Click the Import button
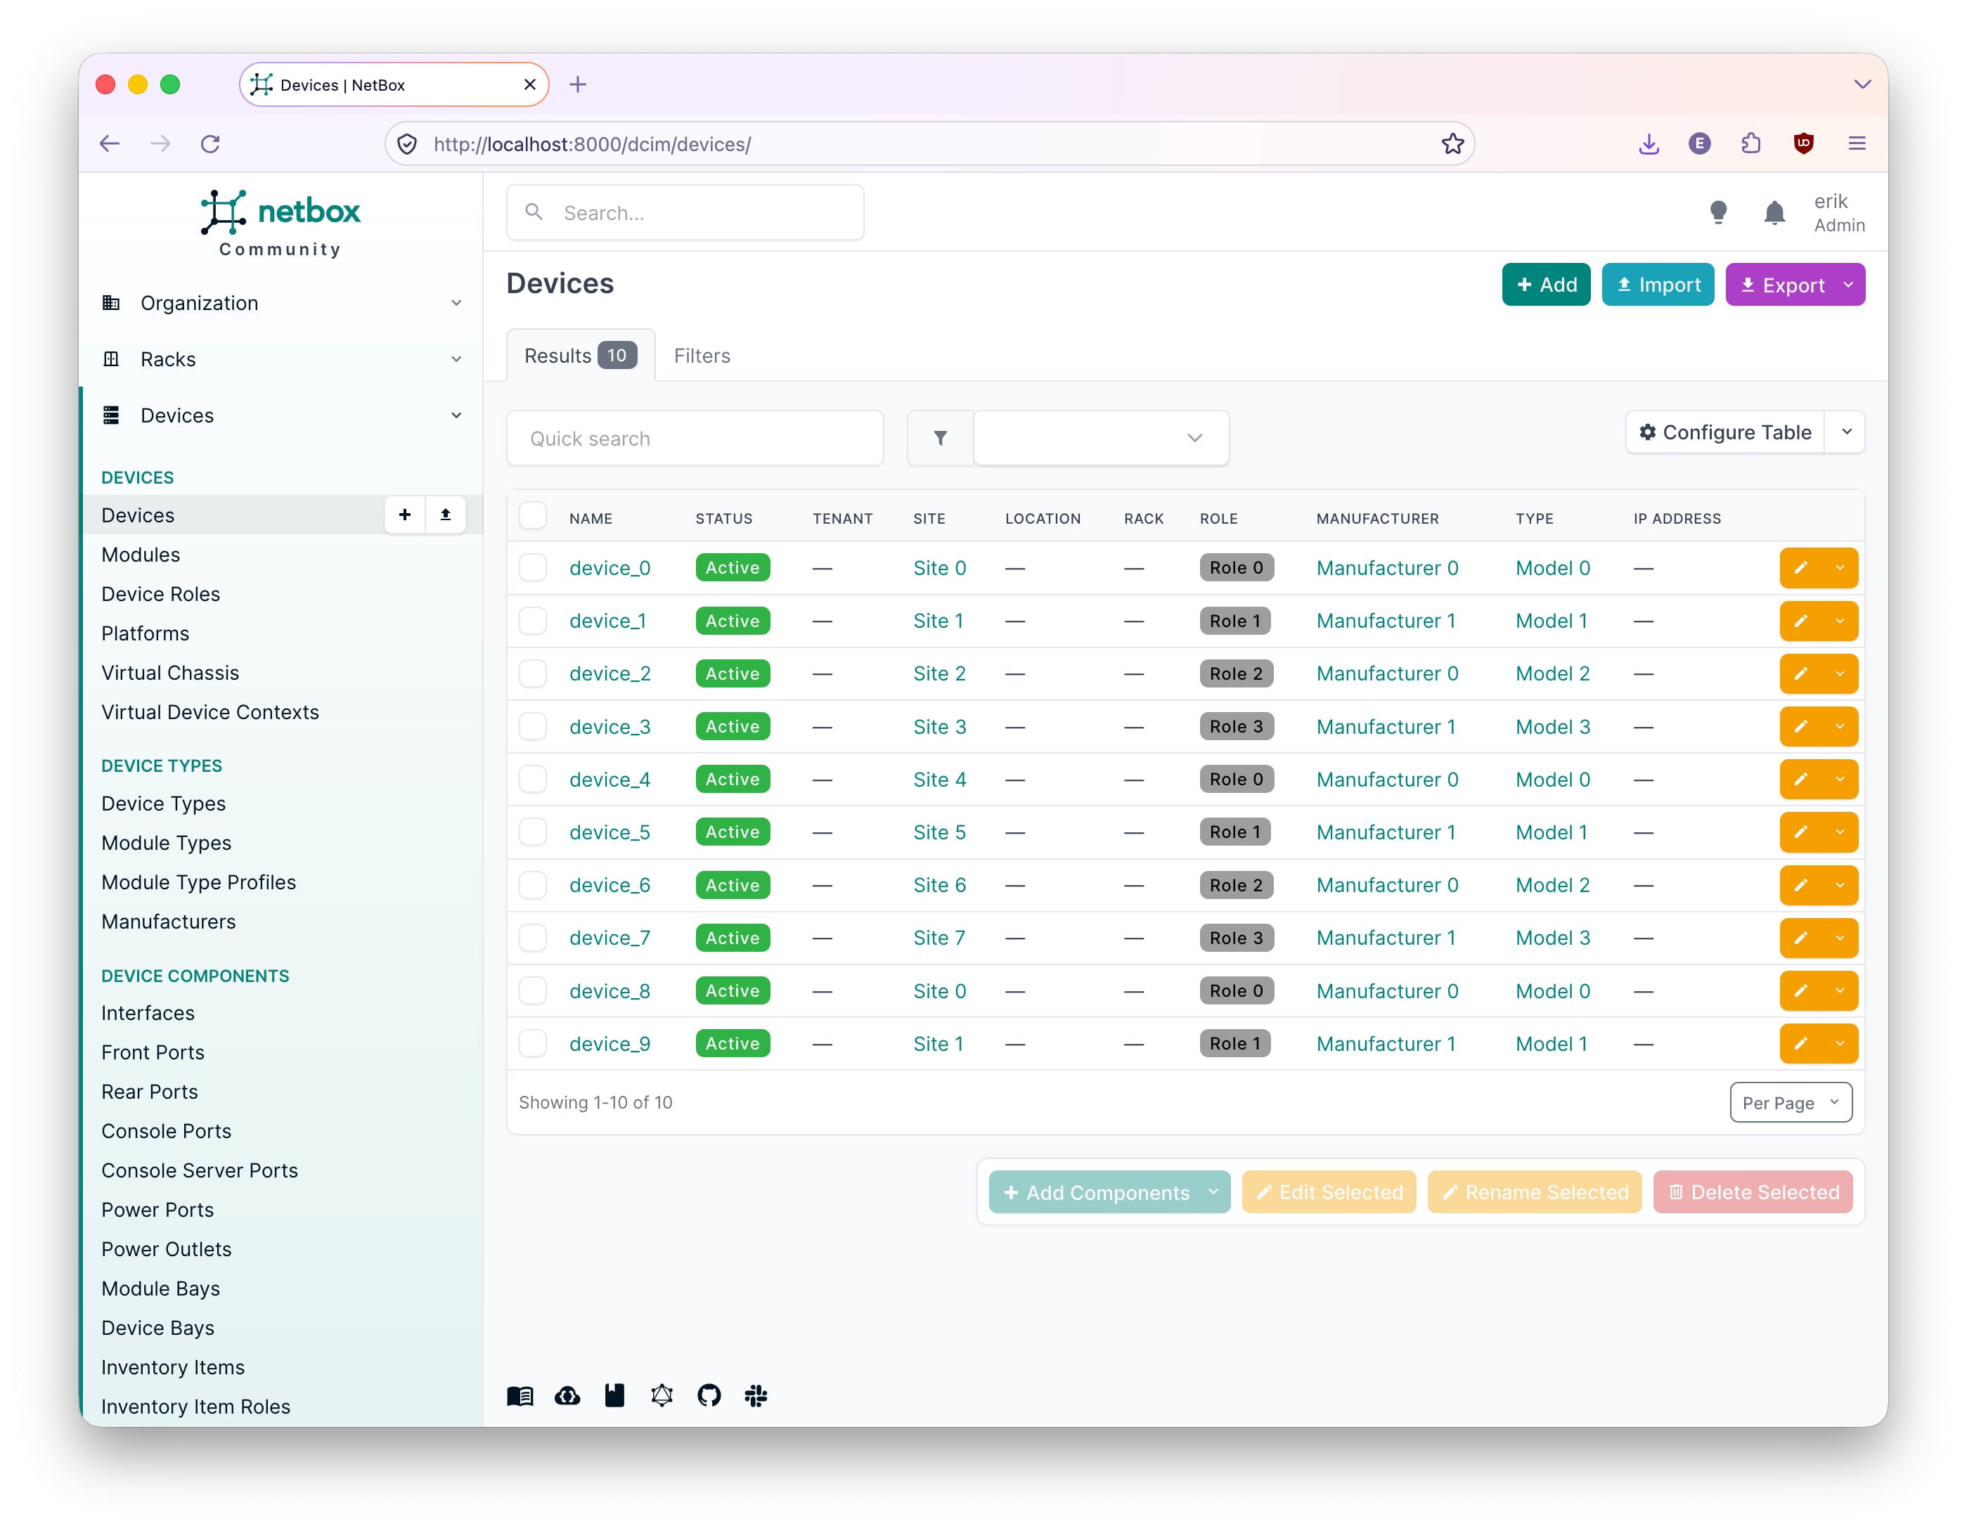Screen dimensions: 1967x1531 click(x=1657, y=285)
